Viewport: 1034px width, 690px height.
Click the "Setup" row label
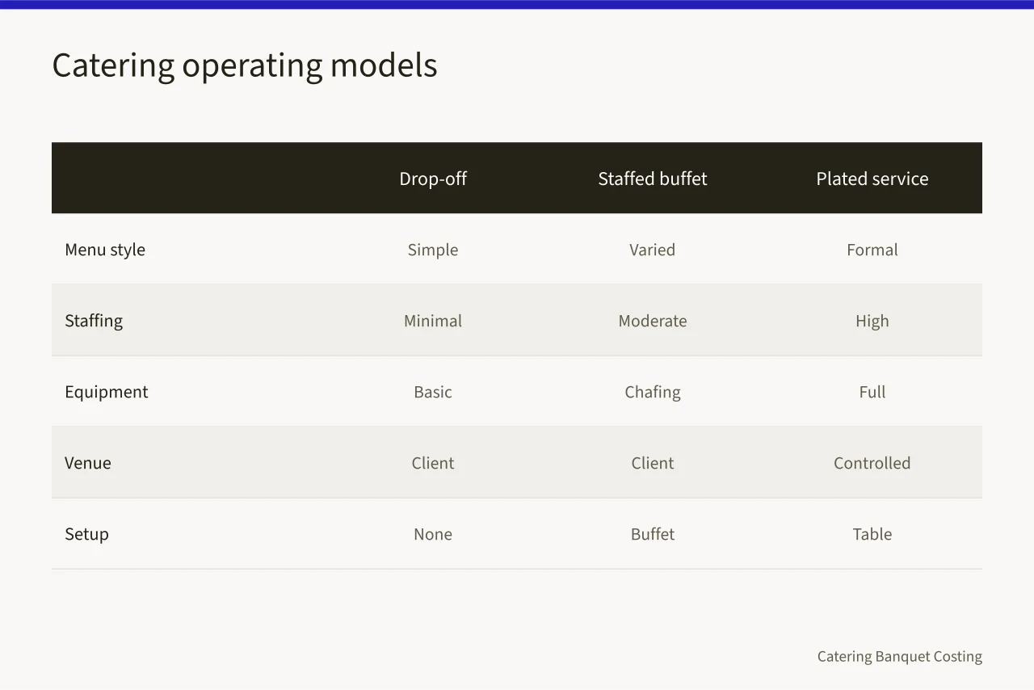tap(86, 534)
